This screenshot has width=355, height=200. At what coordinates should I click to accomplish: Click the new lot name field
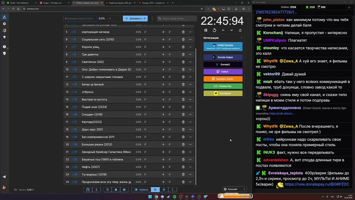tap(80, 19)
